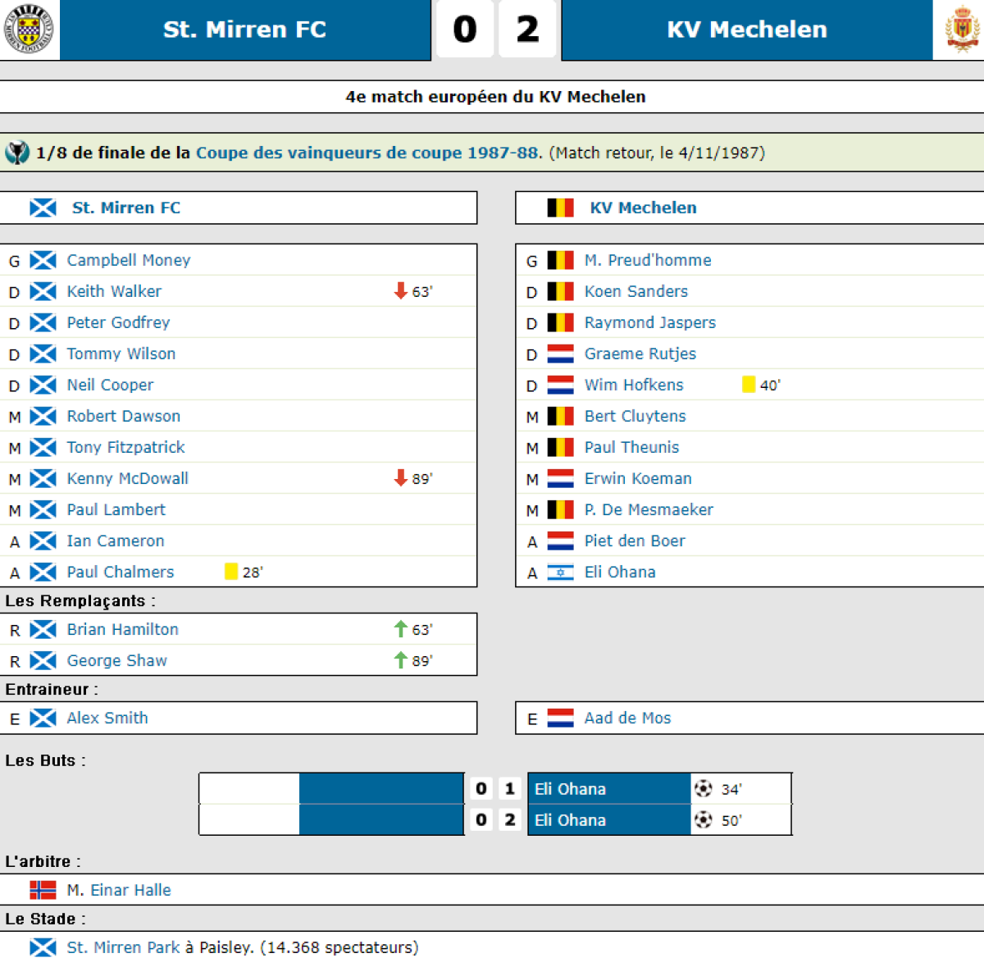Viewport: 984px width, 958px height.
Task: Click the trophy icon beside Coupe des vainqueurs
Action: click(x=16, y=153)
